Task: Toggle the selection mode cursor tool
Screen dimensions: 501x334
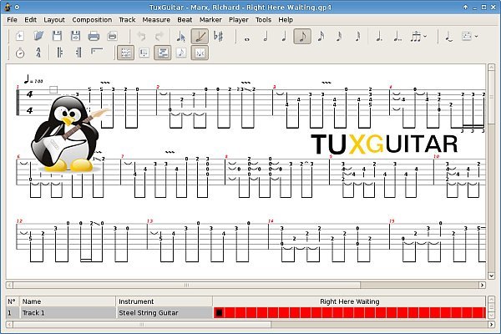Action: coord(181,36)
